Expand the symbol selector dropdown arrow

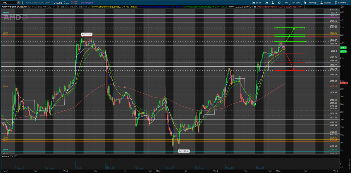coord(18,3)
